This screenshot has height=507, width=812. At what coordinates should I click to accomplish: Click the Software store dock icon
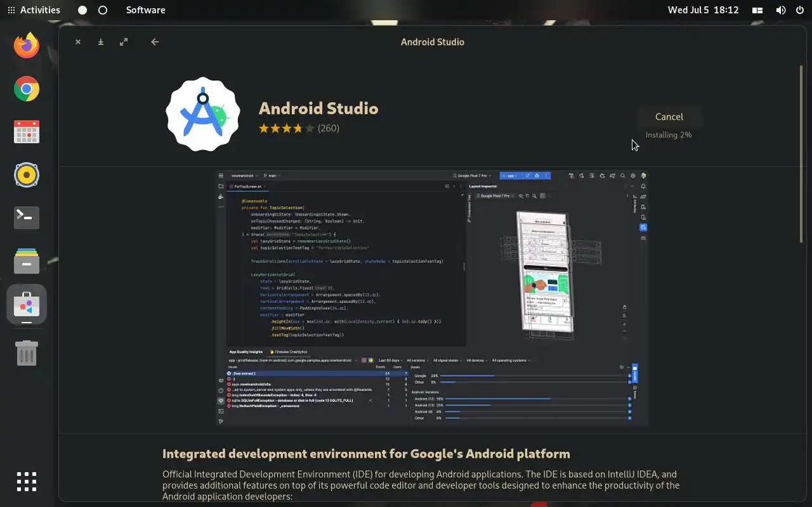27,304
